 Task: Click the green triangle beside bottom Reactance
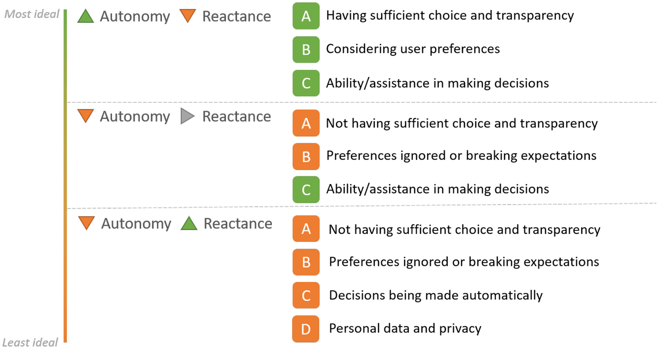tap(189, 223)
